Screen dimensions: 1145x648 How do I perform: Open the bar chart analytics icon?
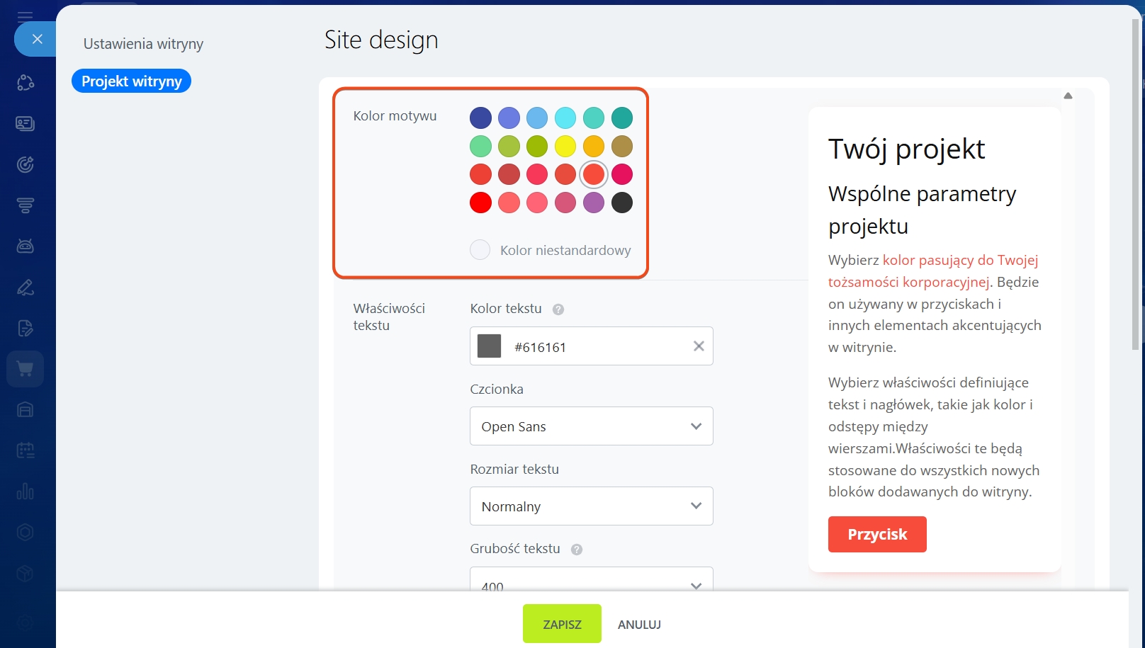coord(26,491)
